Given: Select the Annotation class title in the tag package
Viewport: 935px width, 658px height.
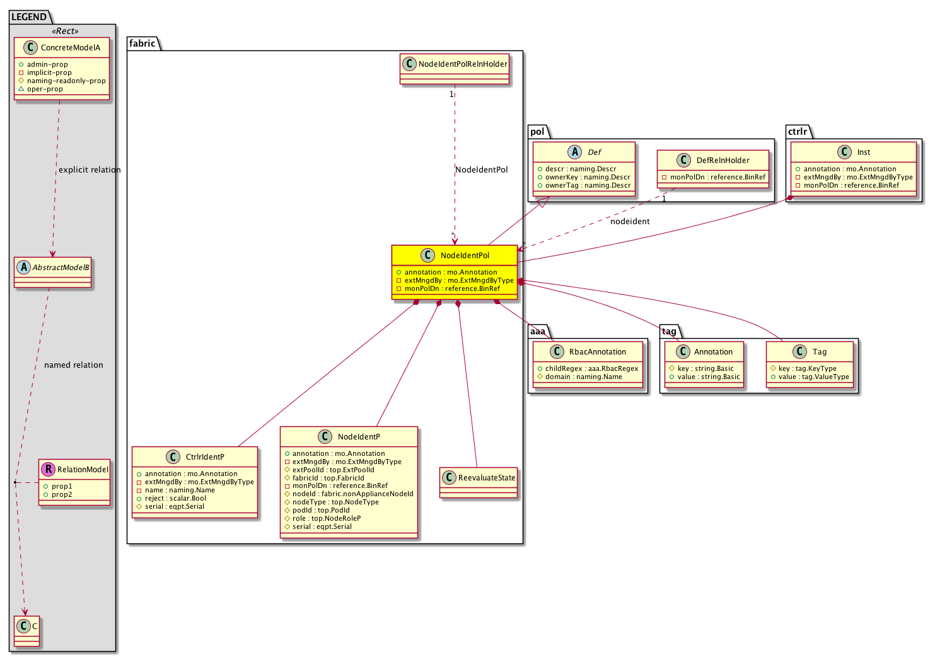Looking at the screenshot, I should [713, 352].
